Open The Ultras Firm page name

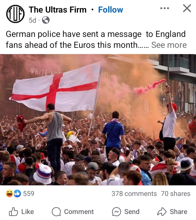coord(58,10)
